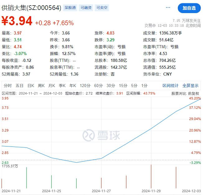
Task: Click the 最低 value 3.51
Action: tap(18, 40)
